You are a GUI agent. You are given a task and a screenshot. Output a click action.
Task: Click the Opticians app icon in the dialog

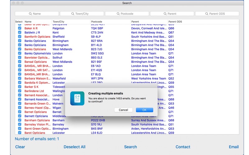pyautogui.click(x=77, y=98)
